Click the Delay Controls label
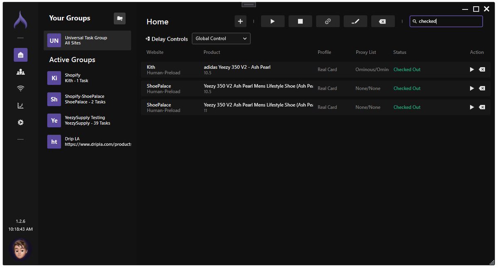Viewport: 498px width, 268px height. coord(166,39)
